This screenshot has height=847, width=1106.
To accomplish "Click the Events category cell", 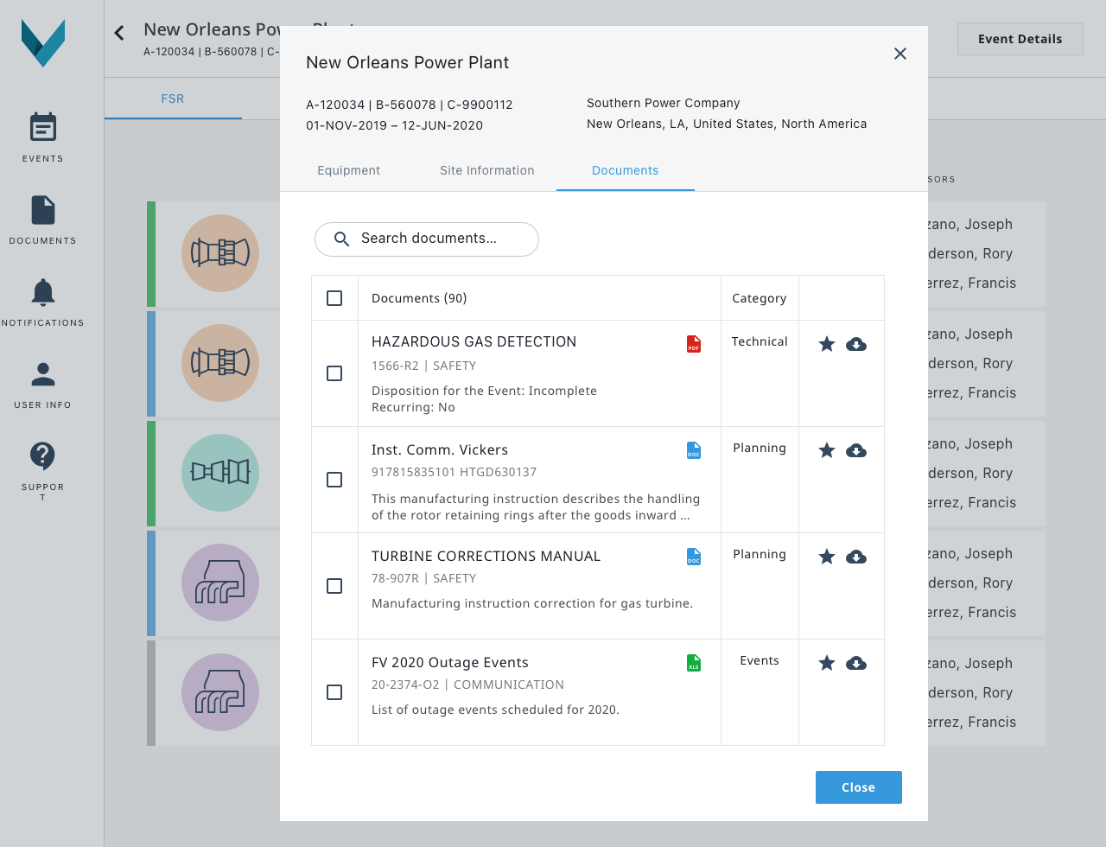I will (760, 660).
